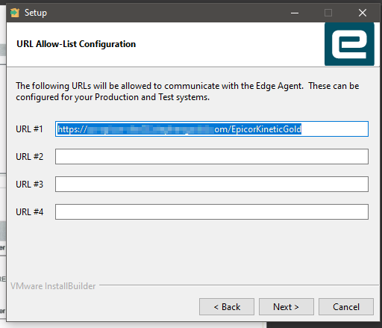Click the URL #4 label
Screen dimensions: 382x328
(x=29, y=212)
